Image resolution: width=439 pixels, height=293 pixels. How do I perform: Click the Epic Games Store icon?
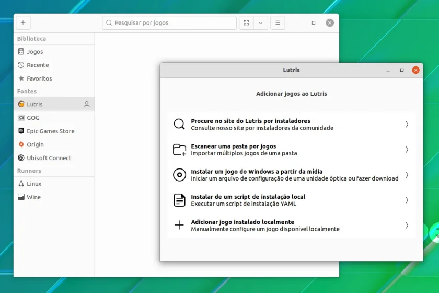click(21, 131)
